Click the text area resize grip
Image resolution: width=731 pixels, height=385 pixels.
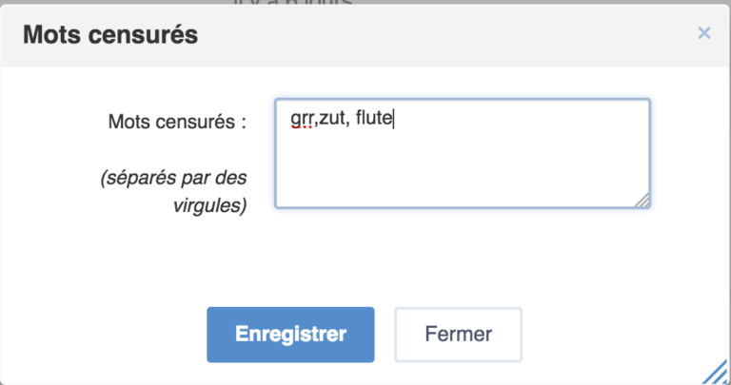tap(643, 200)
